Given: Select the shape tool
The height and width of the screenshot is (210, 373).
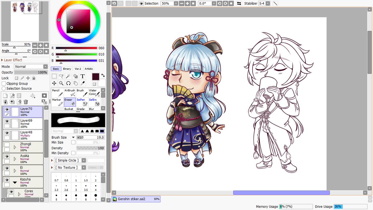Looking at the screenshot, I should pyautogui.click(x=76, y=76).
